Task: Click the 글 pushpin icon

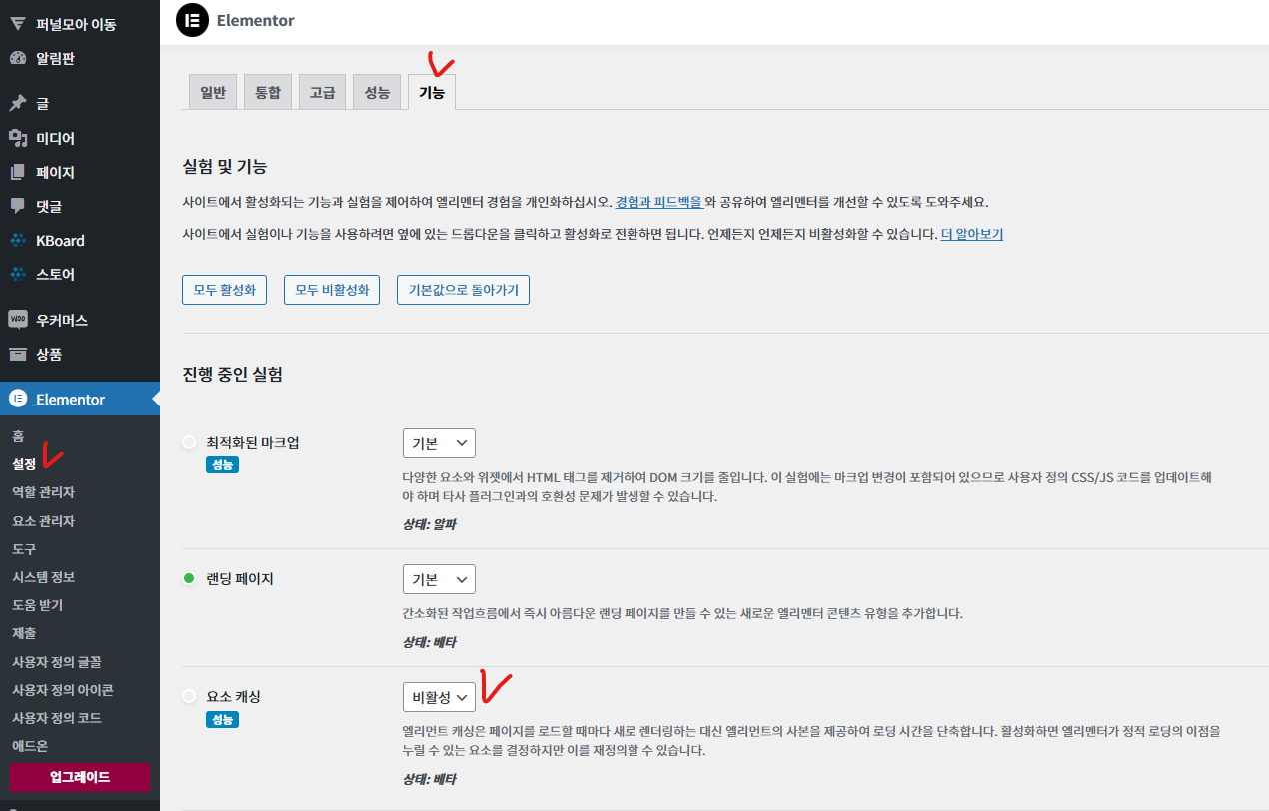Action: (17, 103)
